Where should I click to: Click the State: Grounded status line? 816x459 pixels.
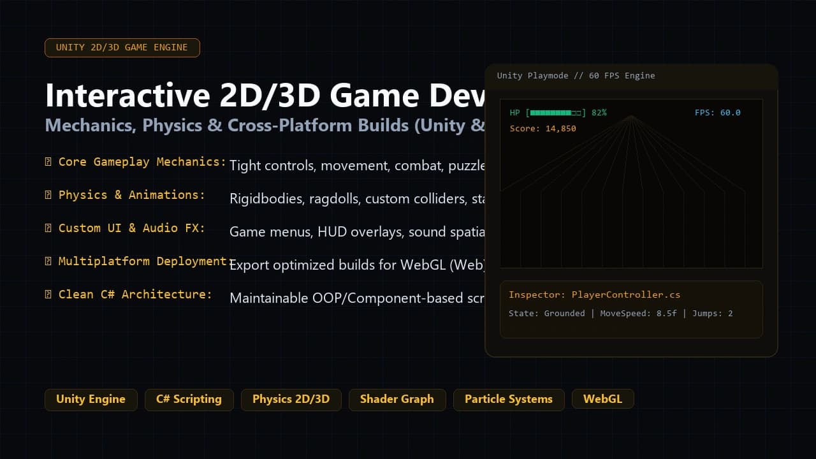pos(620,314)
